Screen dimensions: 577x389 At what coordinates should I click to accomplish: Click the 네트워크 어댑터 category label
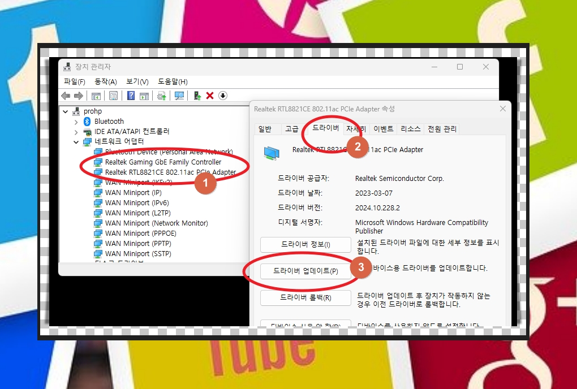click(x=119, y=141)
